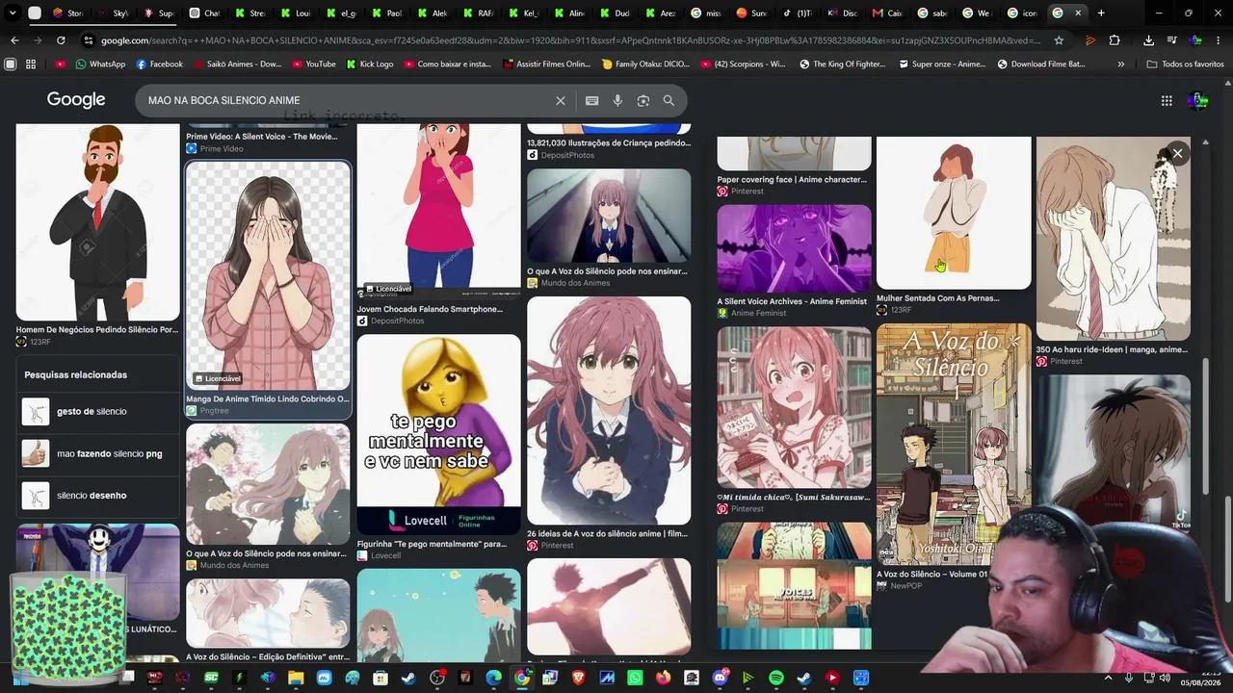Open Firefox from the taskbar
Screen dimensions: 1233x693
[x=663, y=679]
